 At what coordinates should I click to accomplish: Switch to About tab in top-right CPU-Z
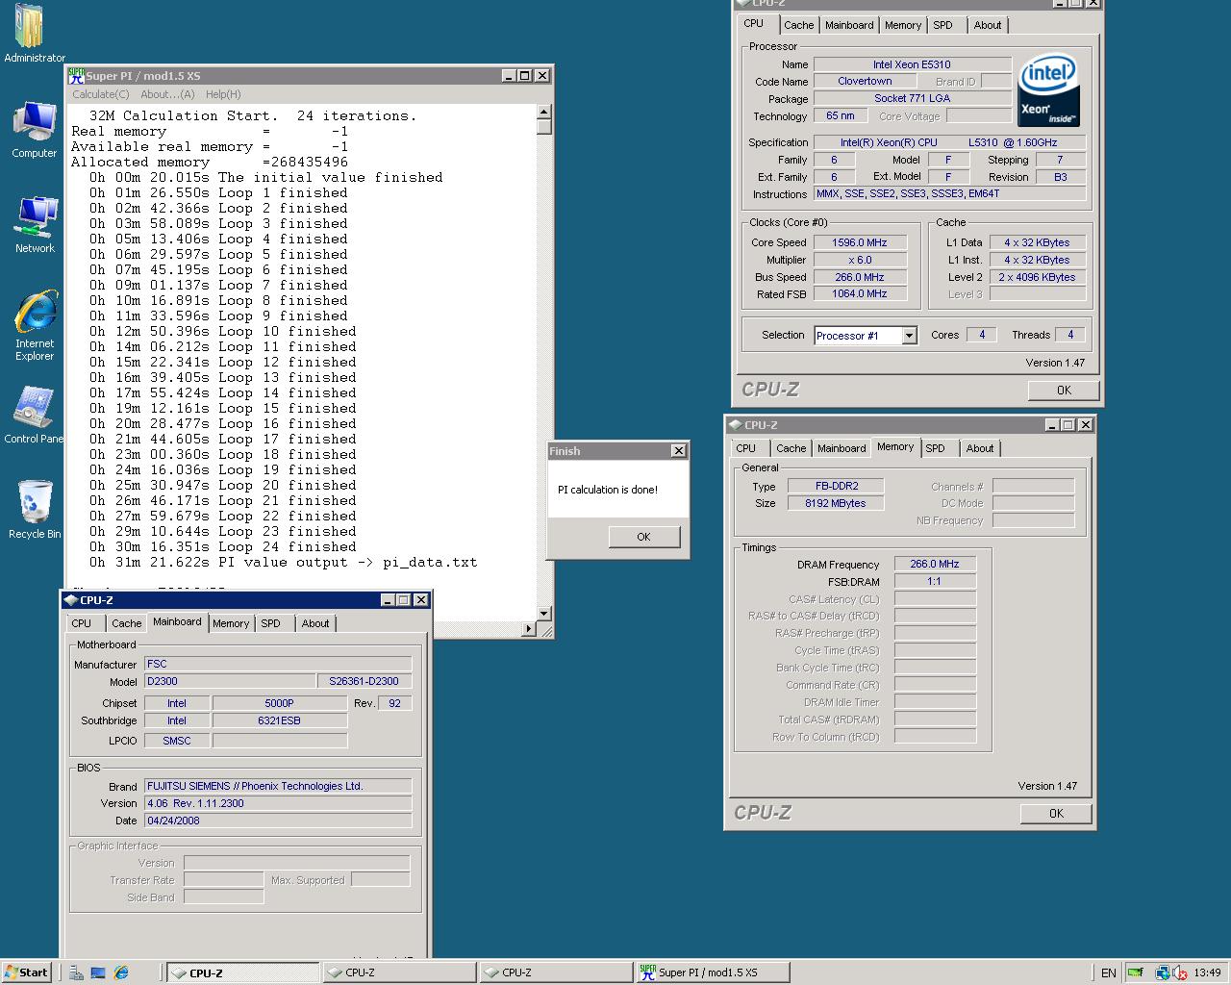coord(987,25)
